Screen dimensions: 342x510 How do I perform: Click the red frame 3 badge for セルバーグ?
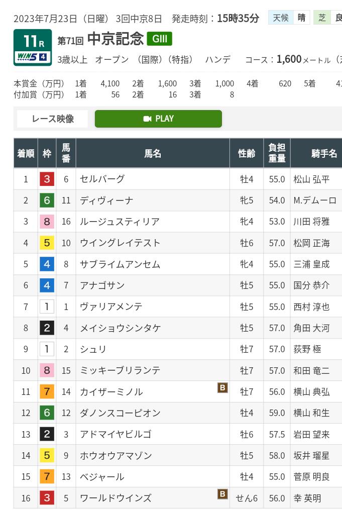tap(47, 179)
